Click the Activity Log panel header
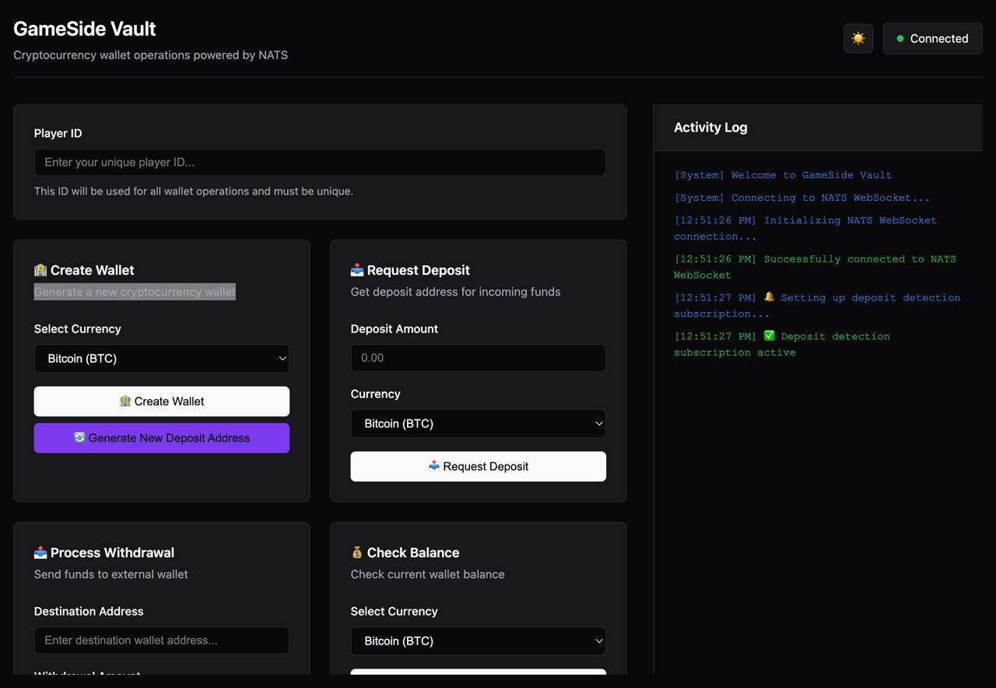This screenshot has height=688, width=996. point(710,128)
